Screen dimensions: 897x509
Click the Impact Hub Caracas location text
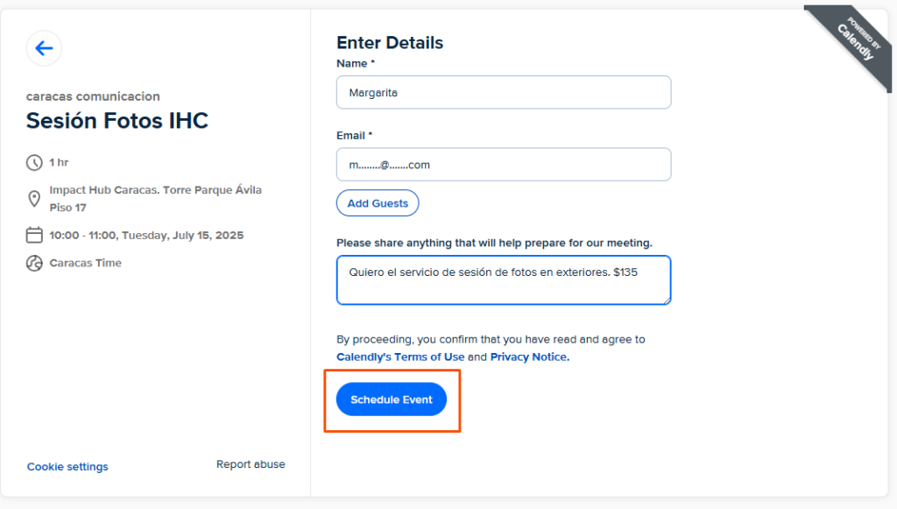pyautogui.click(x=156, y=199)
